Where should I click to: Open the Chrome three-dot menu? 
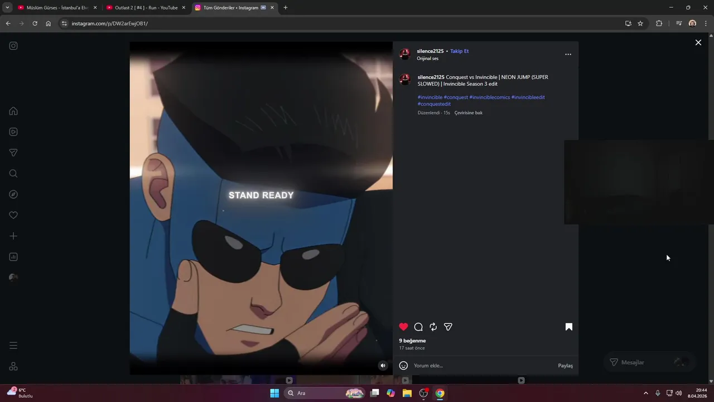(706, 23)
